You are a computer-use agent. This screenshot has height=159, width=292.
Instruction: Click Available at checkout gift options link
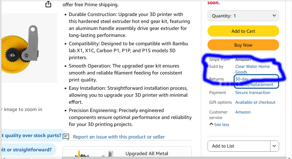point(255,102)
